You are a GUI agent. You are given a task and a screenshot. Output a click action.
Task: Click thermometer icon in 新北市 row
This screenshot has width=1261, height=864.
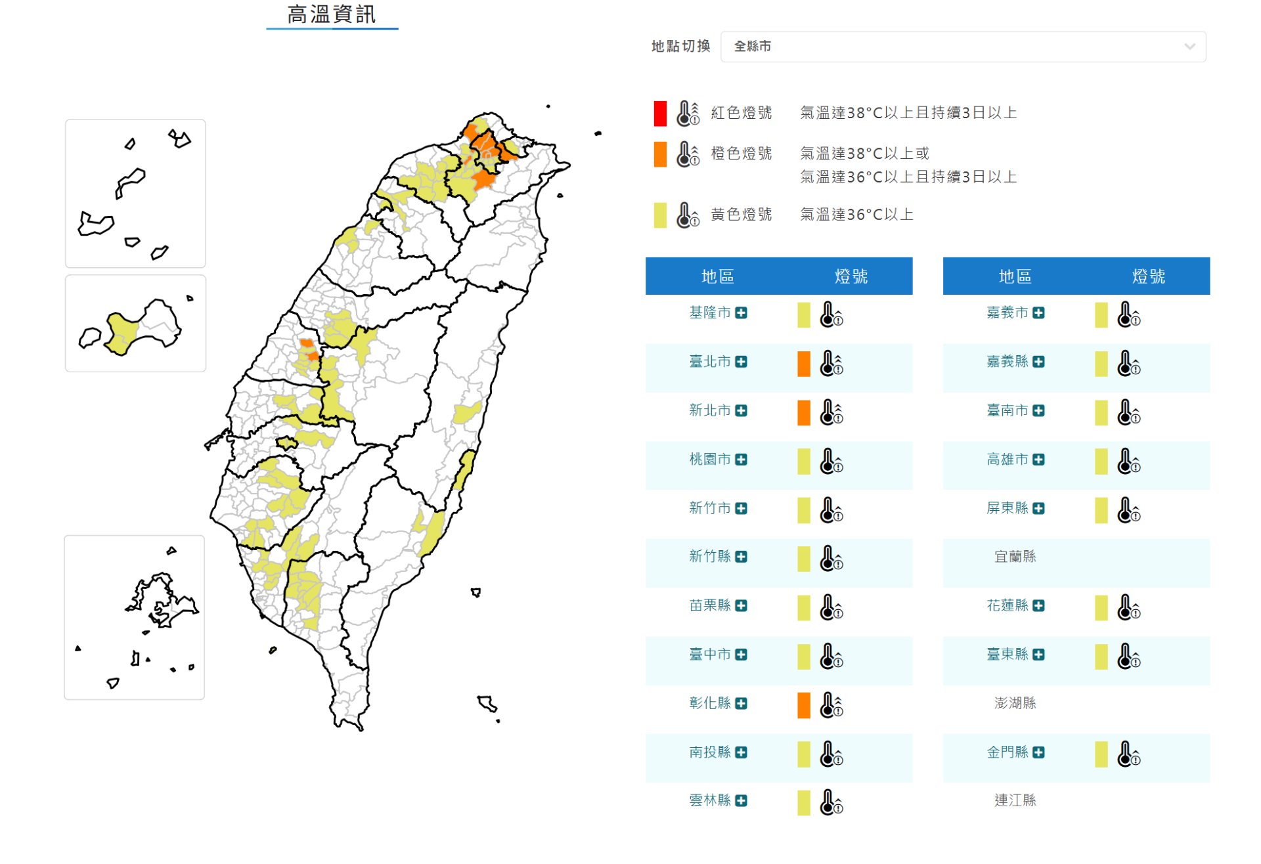[831, 412]
